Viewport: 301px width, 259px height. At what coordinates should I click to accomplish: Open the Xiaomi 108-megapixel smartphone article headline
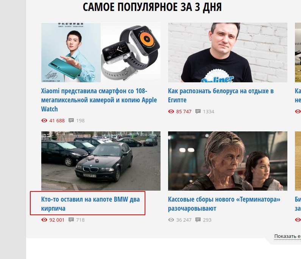coord(99,100)
